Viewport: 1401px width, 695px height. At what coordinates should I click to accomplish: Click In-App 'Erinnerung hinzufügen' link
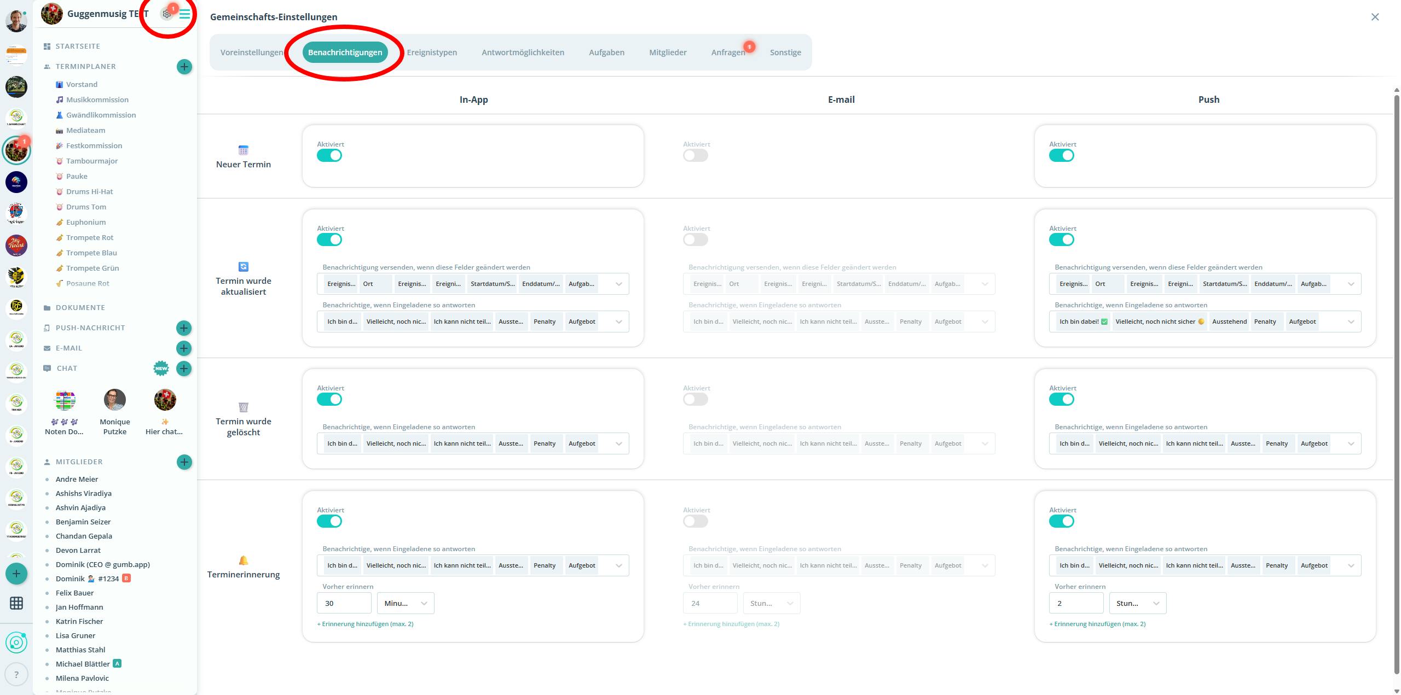(365, 624)
